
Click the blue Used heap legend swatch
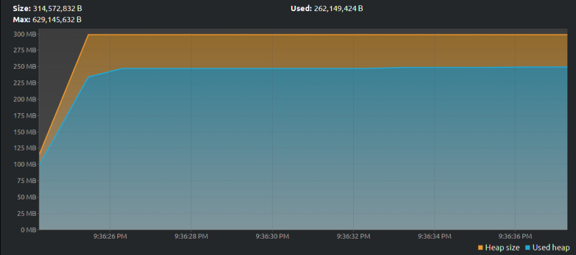pyautogui.click(x=528, y=248)
